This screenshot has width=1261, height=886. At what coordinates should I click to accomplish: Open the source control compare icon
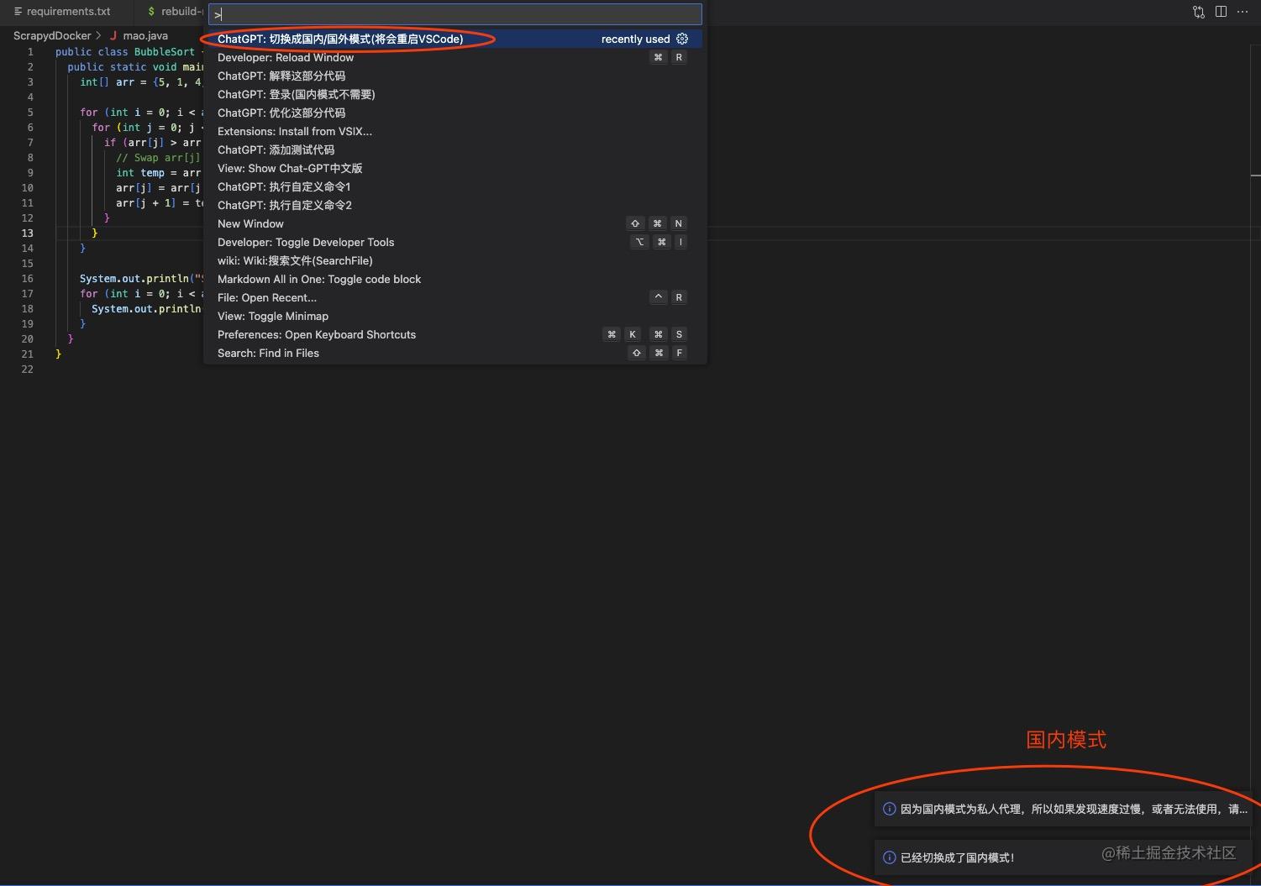(x=1199, y=12)
